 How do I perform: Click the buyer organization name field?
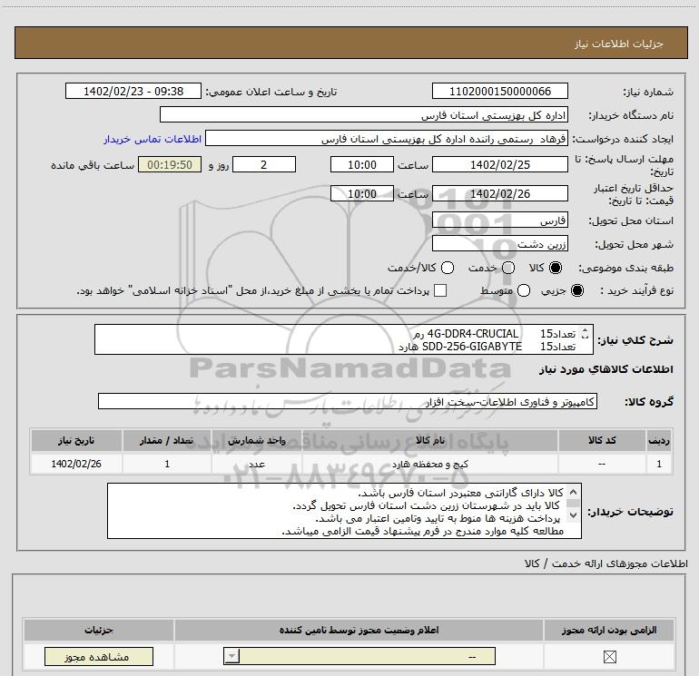pos(364,114)
